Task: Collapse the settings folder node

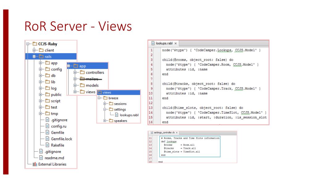Action: [105, 109]
